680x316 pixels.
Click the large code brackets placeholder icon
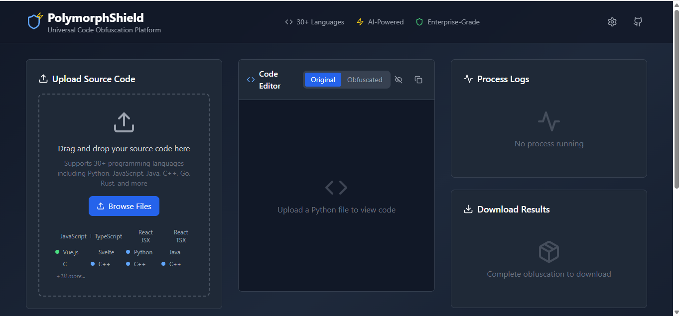coord(336,188)
